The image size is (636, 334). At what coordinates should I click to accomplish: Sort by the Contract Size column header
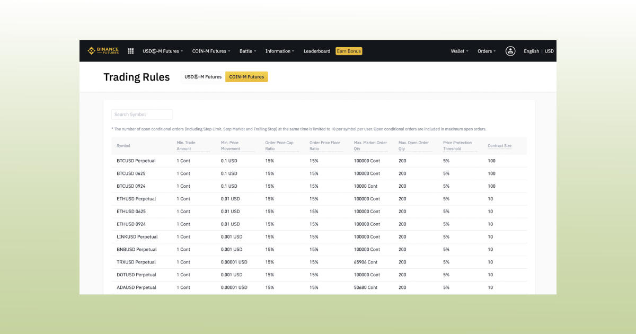click(x=501, y=146)
